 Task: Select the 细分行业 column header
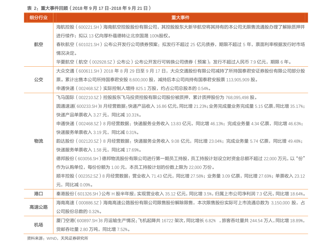38,18
